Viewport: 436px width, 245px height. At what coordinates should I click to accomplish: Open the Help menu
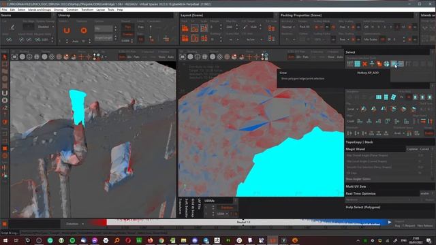120,10
